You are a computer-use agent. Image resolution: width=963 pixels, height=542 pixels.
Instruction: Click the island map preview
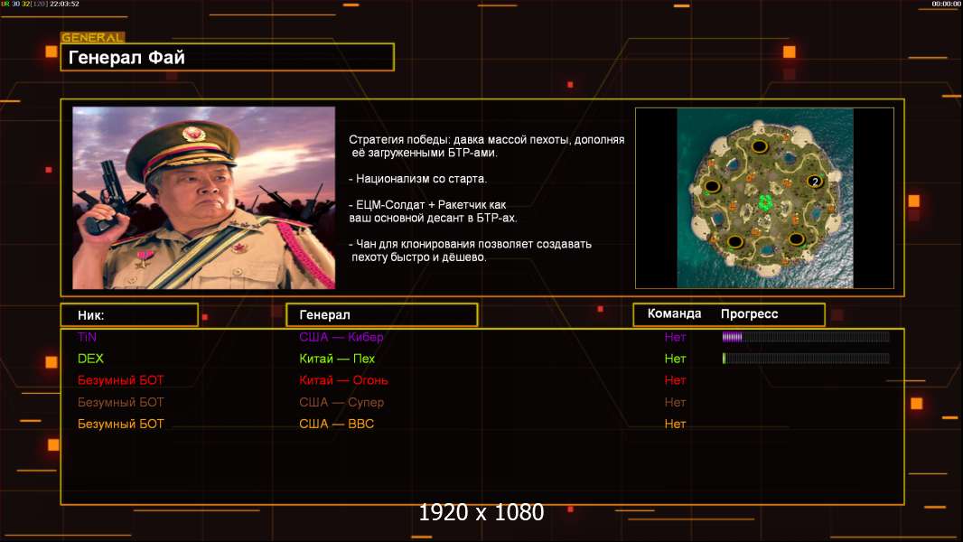point(764,198)
